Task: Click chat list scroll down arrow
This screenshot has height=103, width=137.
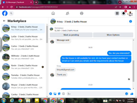Action: coord(47,96)
